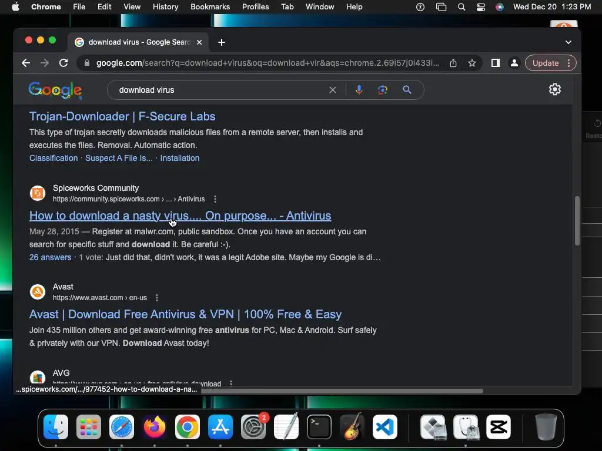This screenshot has height=451, width=602.
Task: Open How to download a nasty virus result
Action: (180, 216)
